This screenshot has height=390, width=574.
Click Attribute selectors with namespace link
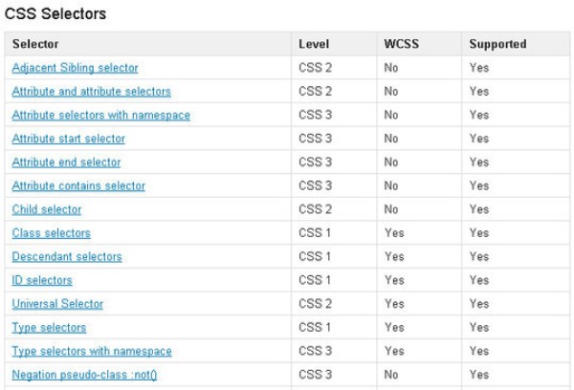pos(100,116)
